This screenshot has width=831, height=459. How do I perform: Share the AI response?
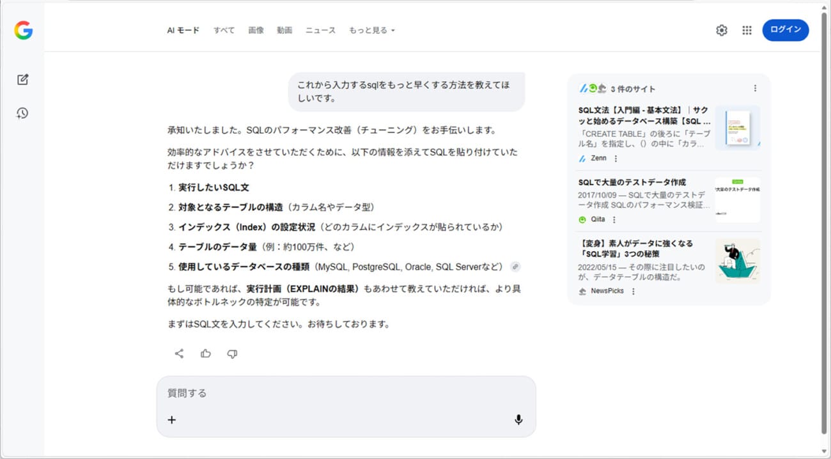179,354
